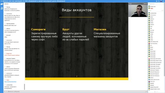Select participant Ivan in the list
Viewport: 165px width, 93px height.
click(x=151, y=27)
